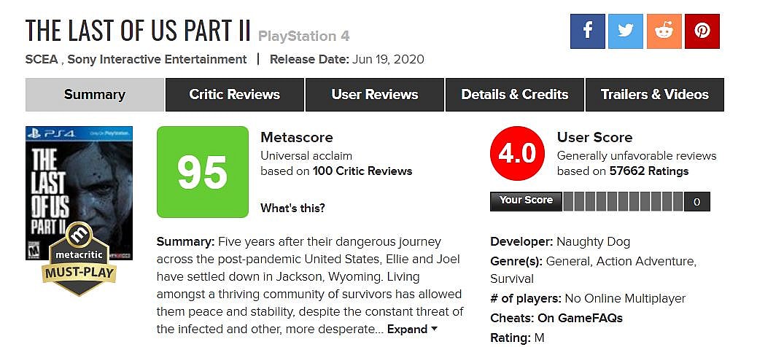
Task: Click the Metacritic Must-Play badge
Action: click(79, 260)
